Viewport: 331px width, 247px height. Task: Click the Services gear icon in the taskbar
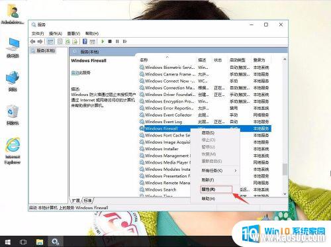click(55, 242)
